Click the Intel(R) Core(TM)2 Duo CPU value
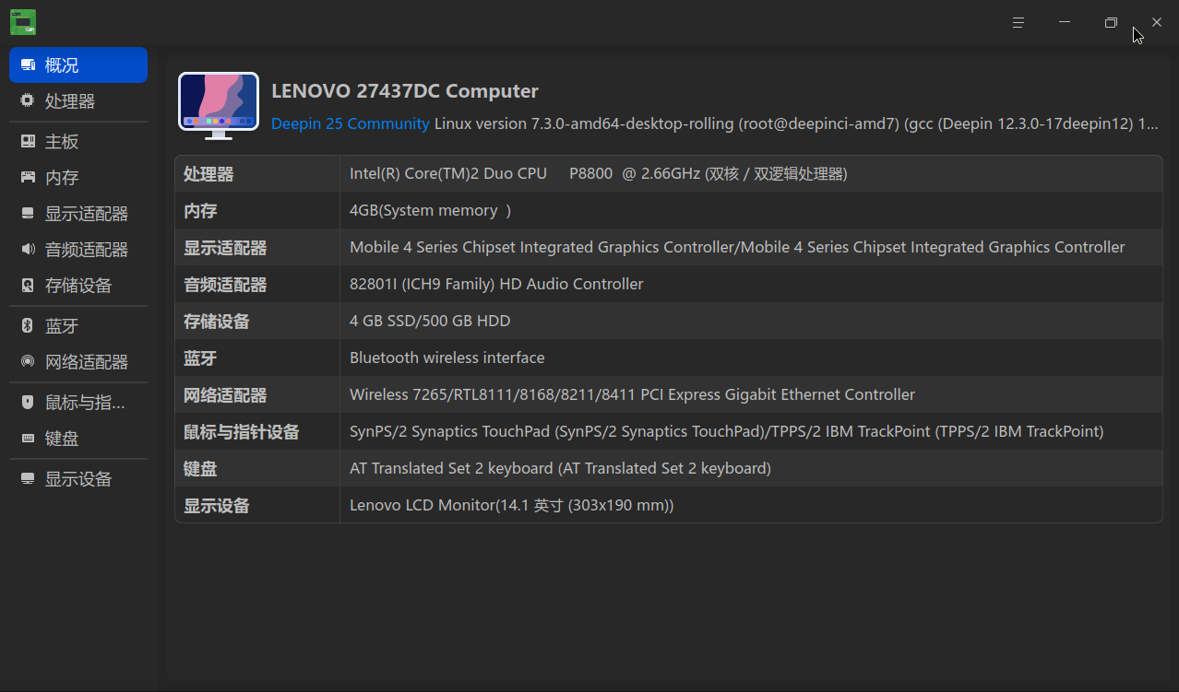 coord(598,173)
